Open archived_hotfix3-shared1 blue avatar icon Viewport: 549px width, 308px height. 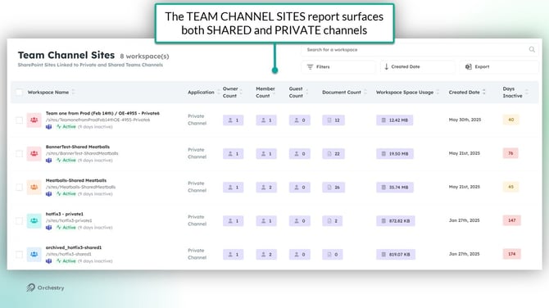[34, 255]
